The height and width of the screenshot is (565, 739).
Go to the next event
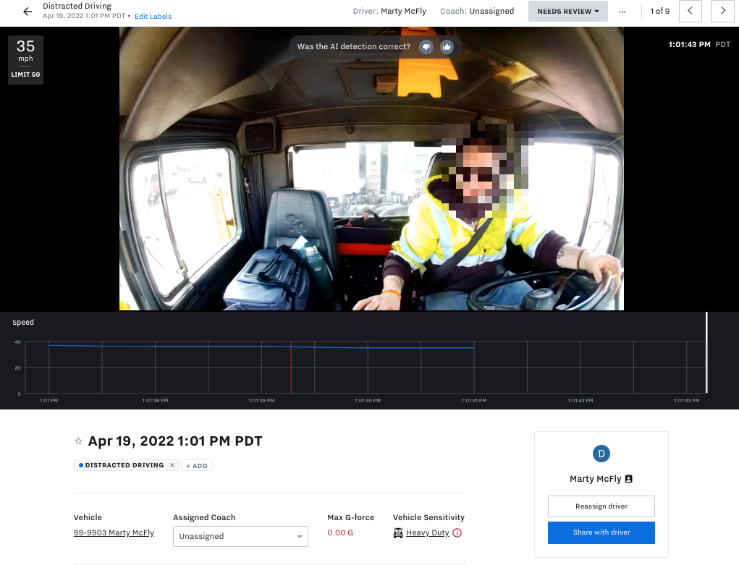click(x=722, y=11)
